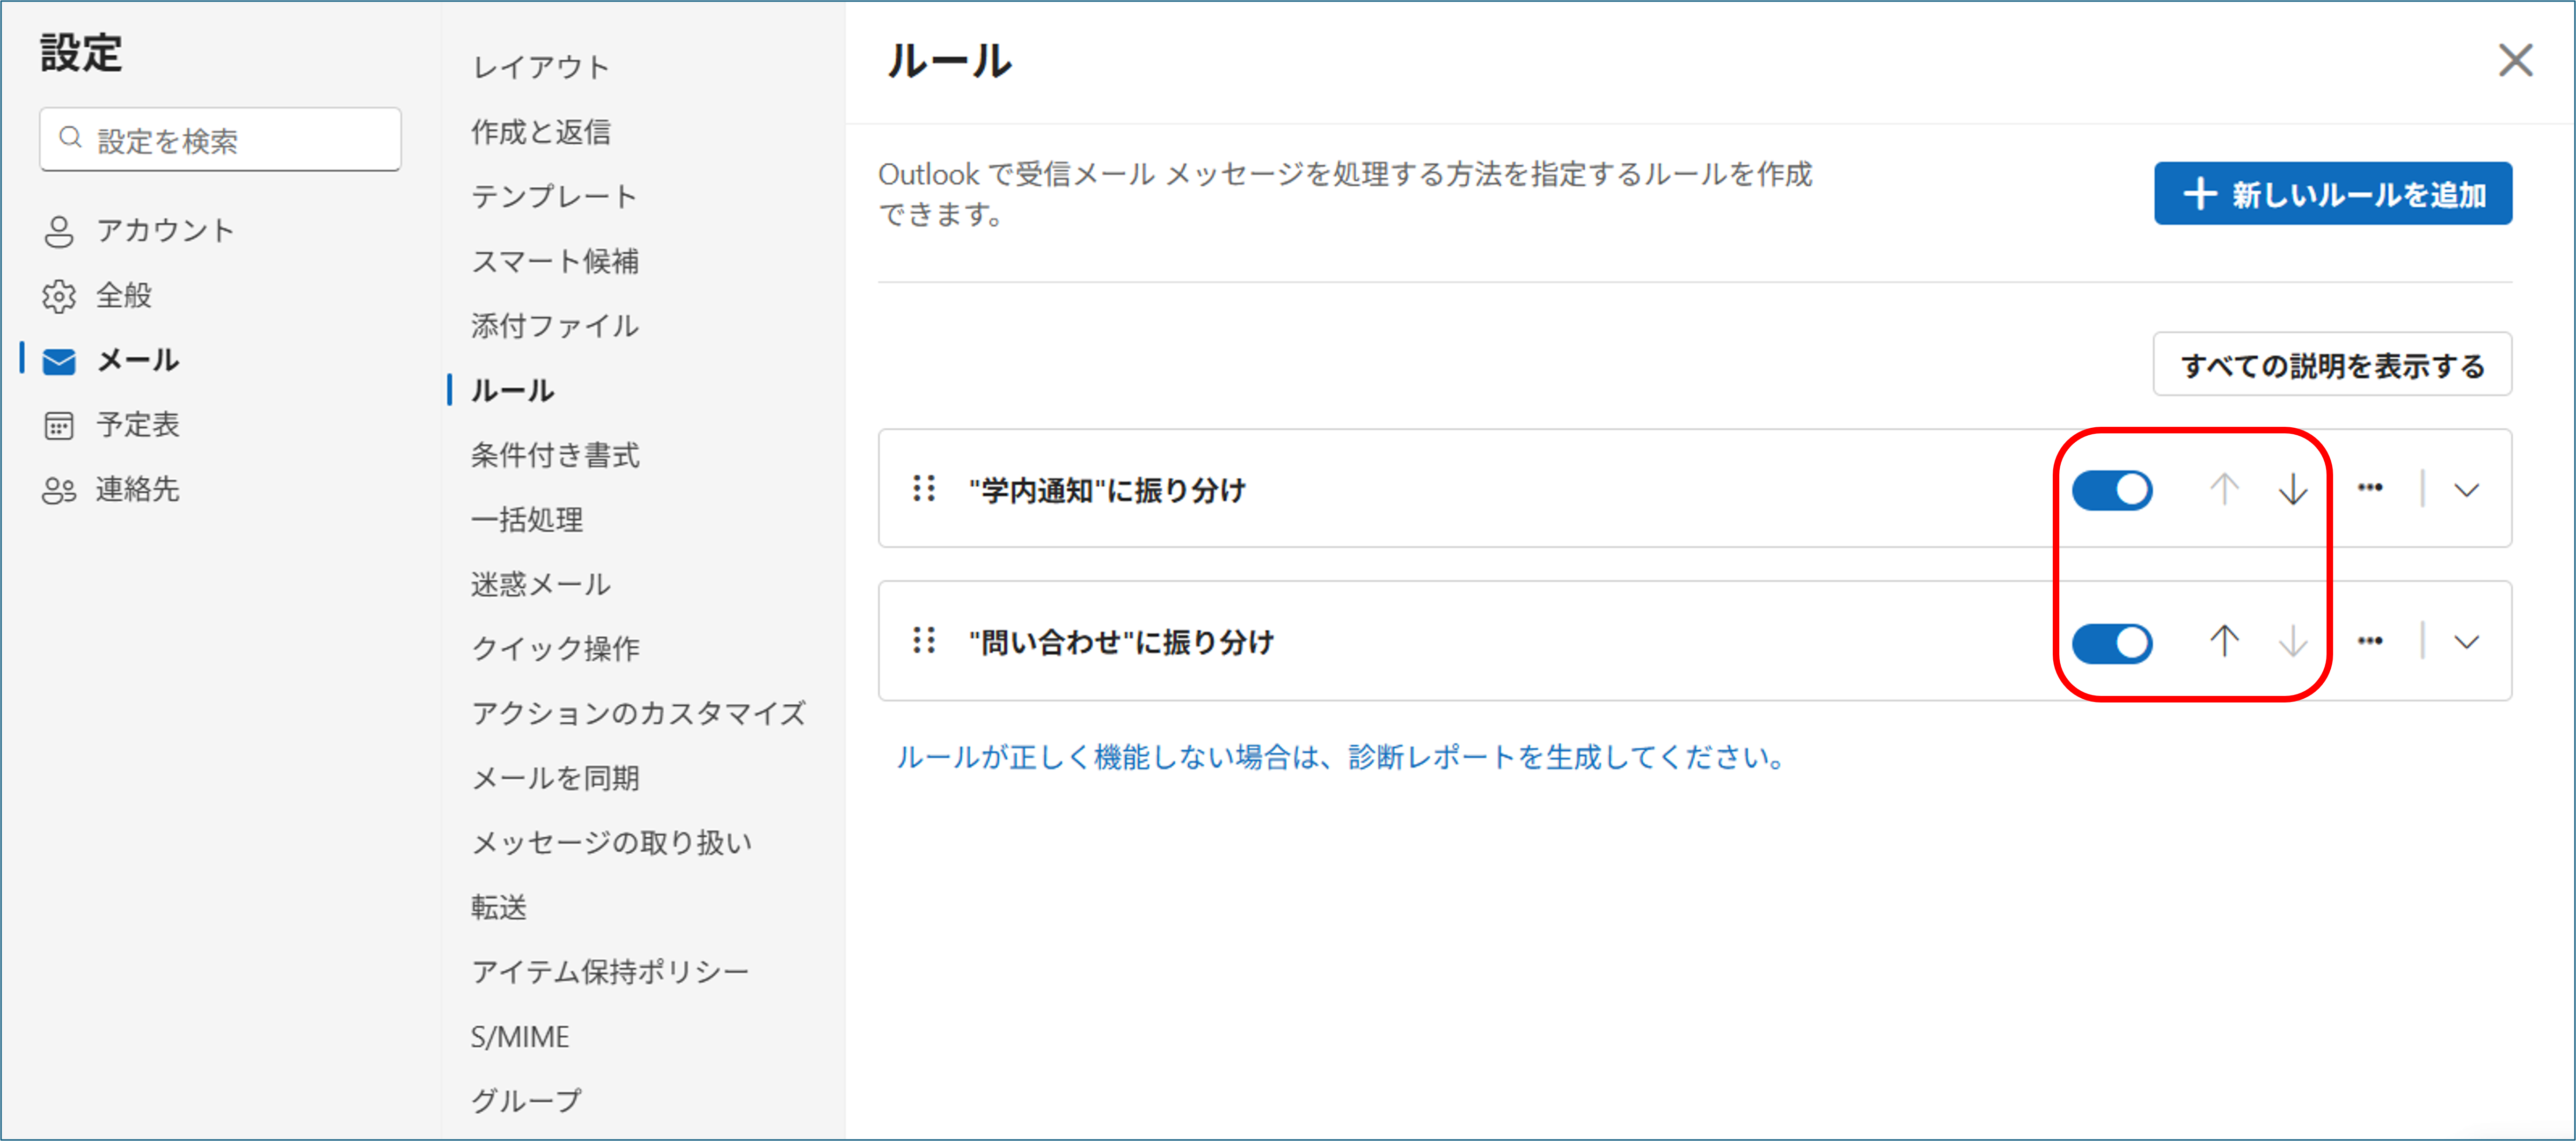Move "問い合わせ" rule up with arrow

(x=2223, y=641)
